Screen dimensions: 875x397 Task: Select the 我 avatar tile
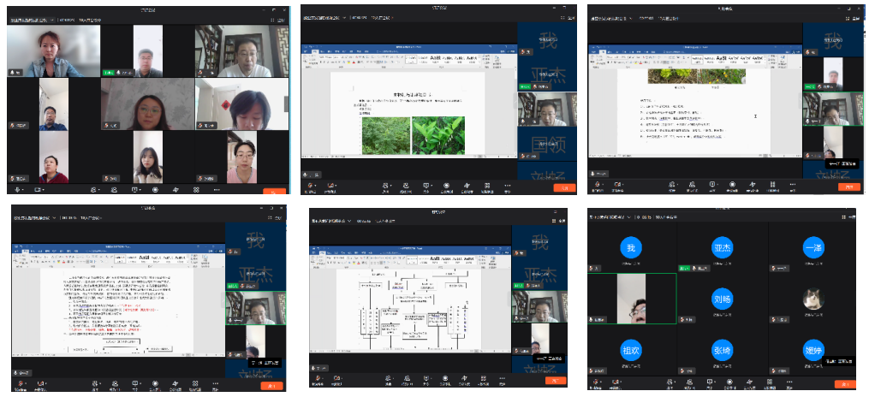pos(630,248)
